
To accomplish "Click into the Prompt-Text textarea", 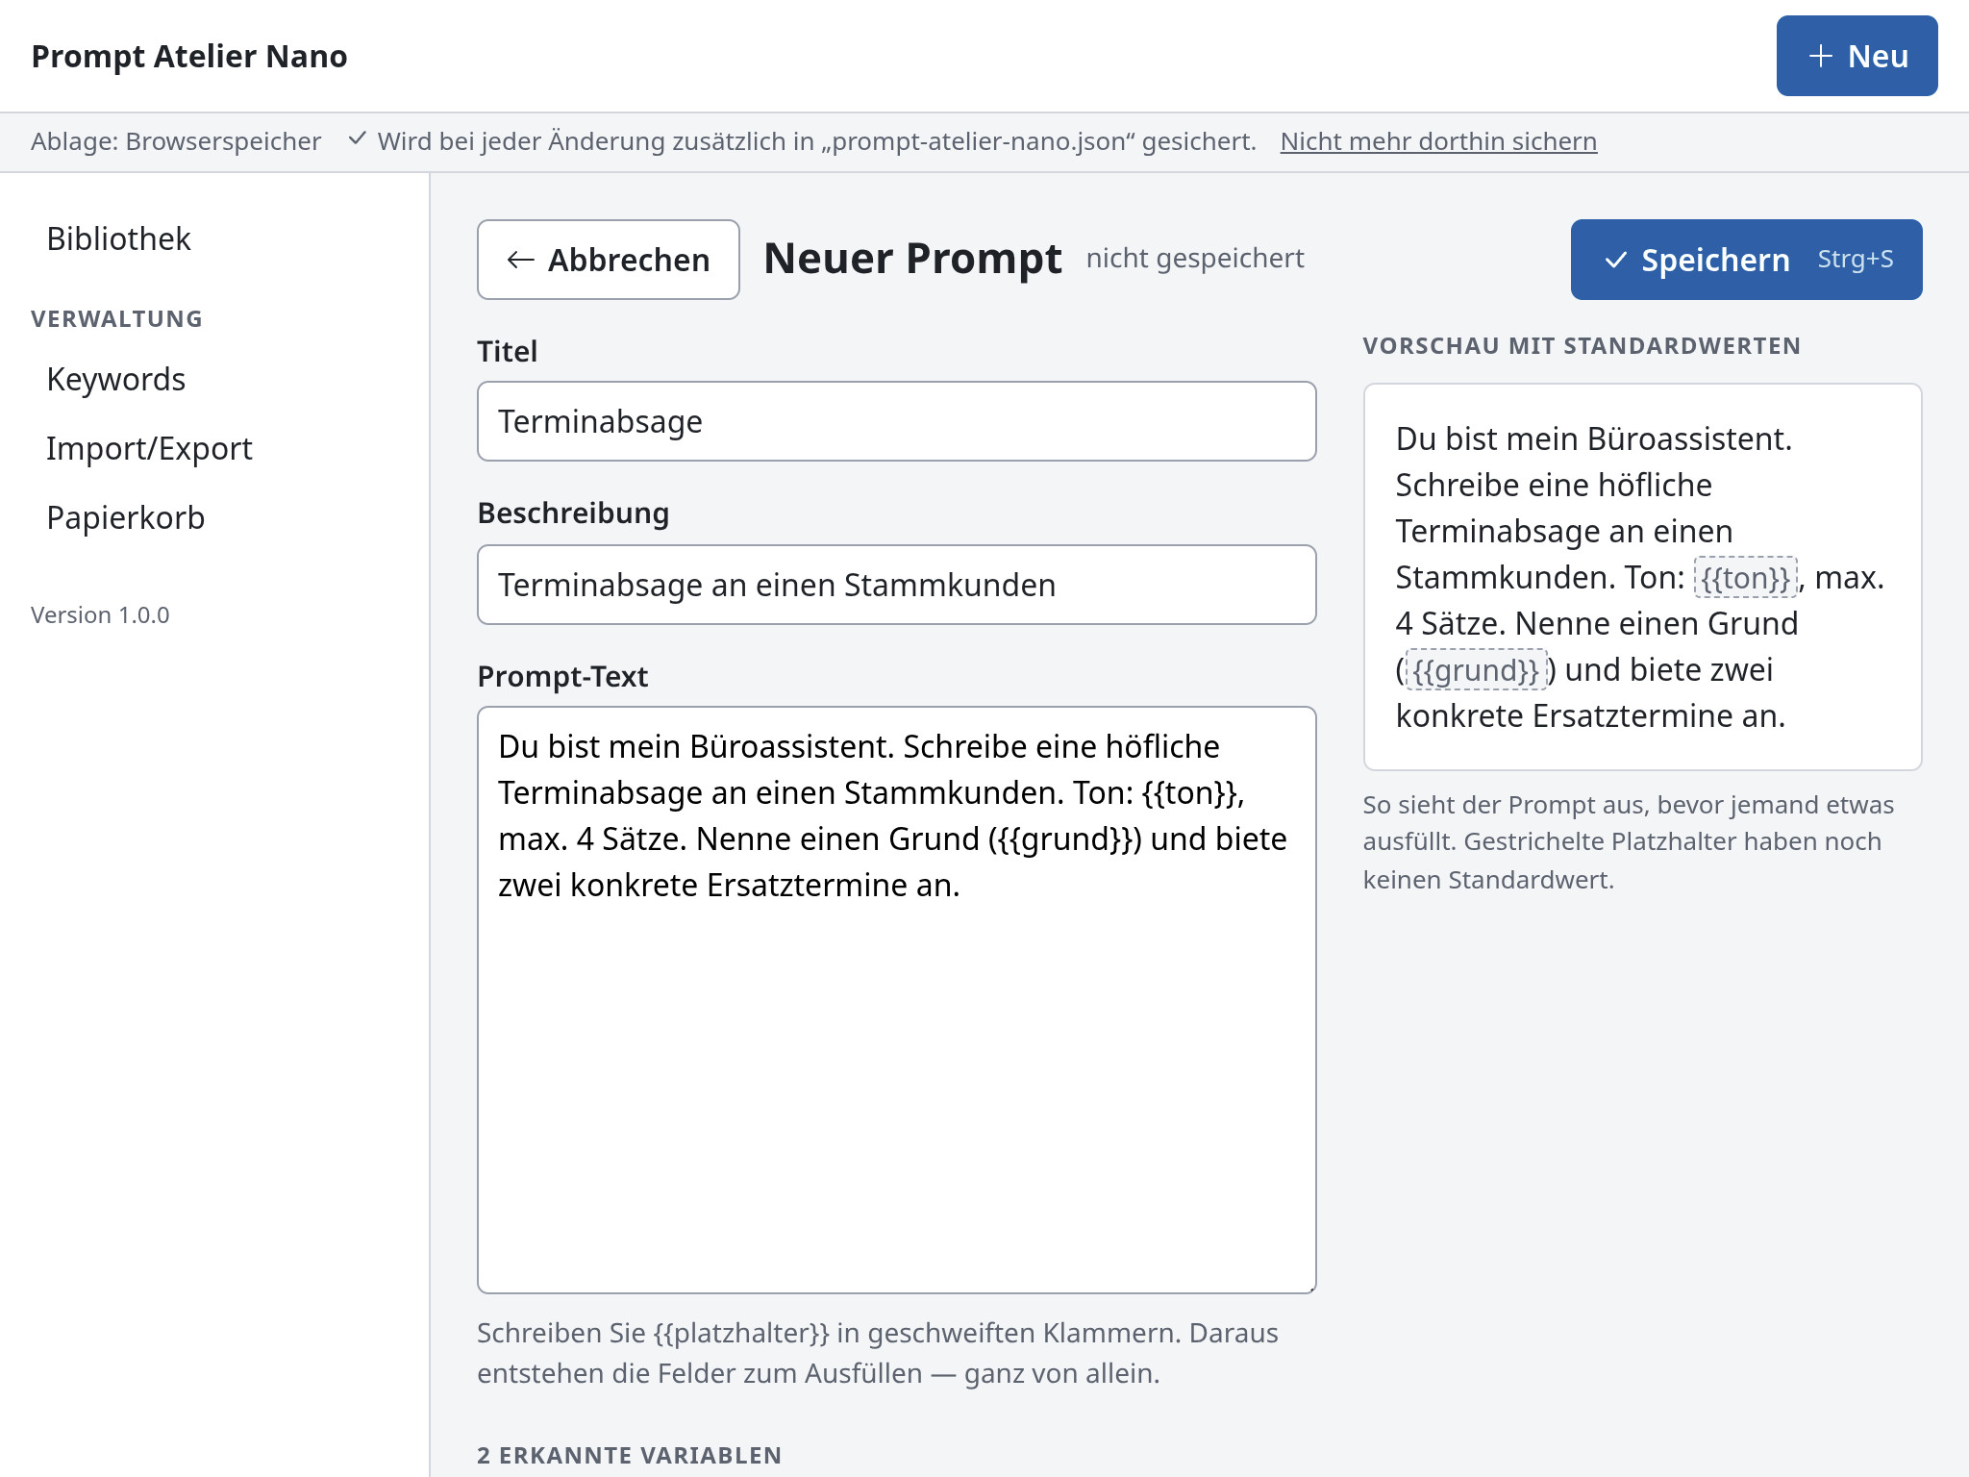I will click(896, 1000).
